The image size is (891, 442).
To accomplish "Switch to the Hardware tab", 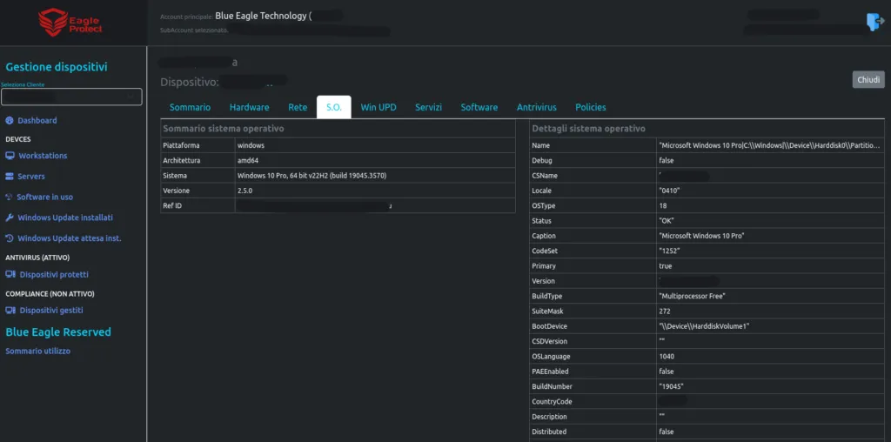I will (250, 107).
